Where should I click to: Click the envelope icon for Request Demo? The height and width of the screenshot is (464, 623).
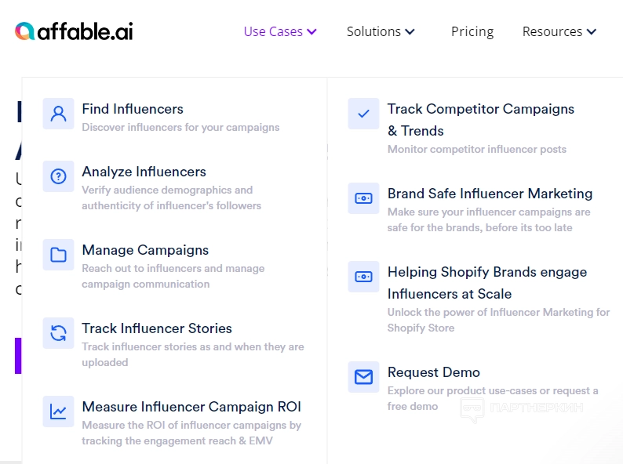[x=363, y=377]
